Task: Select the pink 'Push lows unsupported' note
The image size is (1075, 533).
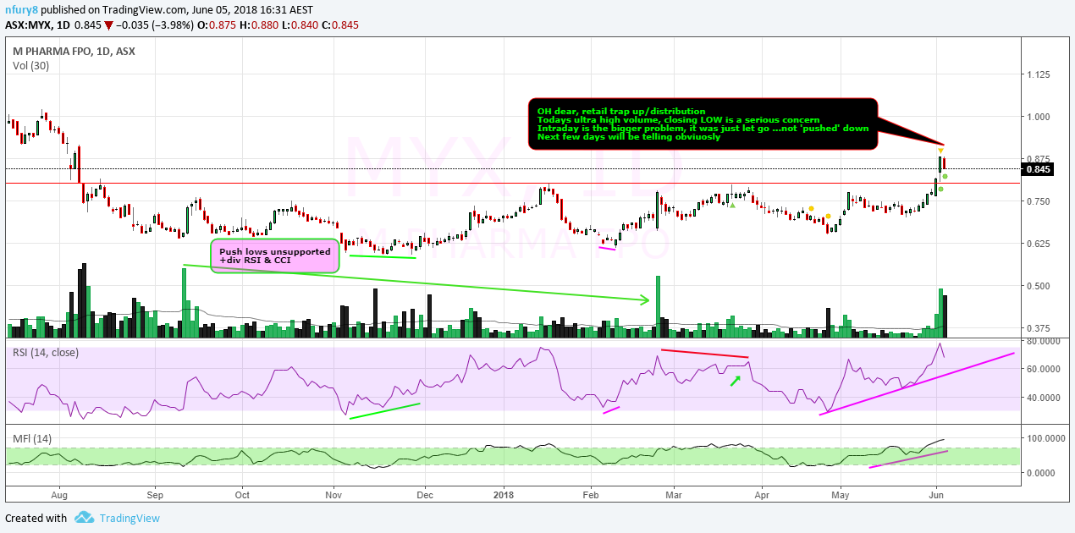Action: click(x=274, y=256)
